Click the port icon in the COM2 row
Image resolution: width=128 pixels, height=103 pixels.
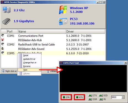[3, 44]
